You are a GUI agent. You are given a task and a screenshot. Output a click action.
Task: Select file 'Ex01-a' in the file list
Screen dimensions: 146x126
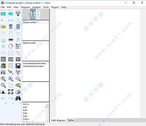26,104
